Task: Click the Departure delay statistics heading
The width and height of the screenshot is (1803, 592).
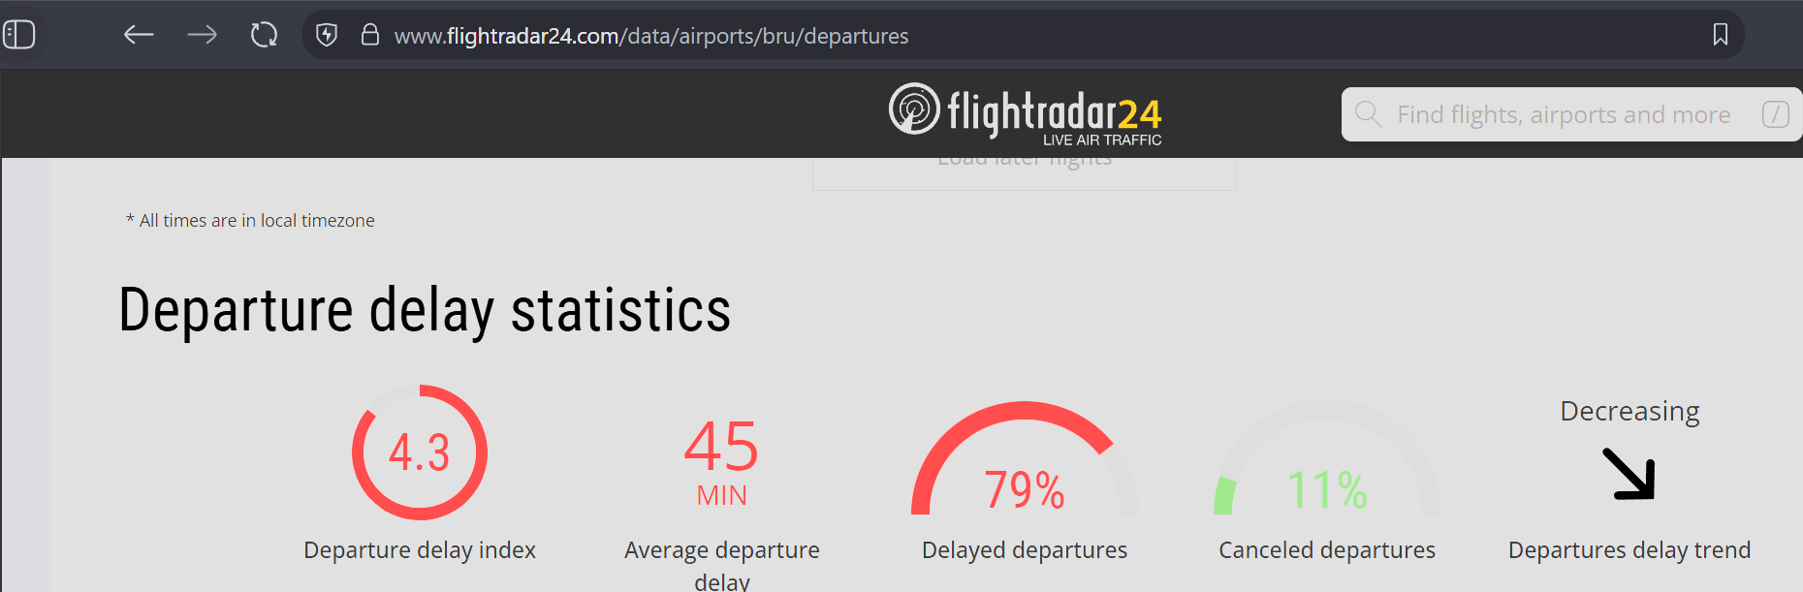Action: 425,310
